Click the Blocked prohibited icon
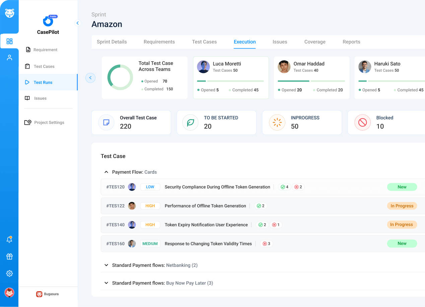Screen dimensions: 425x307 tap(362, 123)
